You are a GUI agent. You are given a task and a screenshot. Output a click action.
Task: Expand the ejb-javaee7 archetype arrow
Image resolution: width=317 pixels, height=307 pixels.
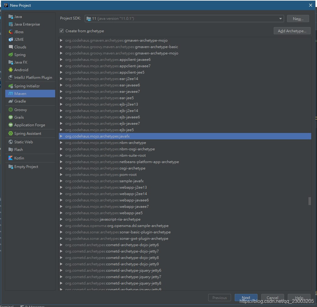[x=61, y=123]
